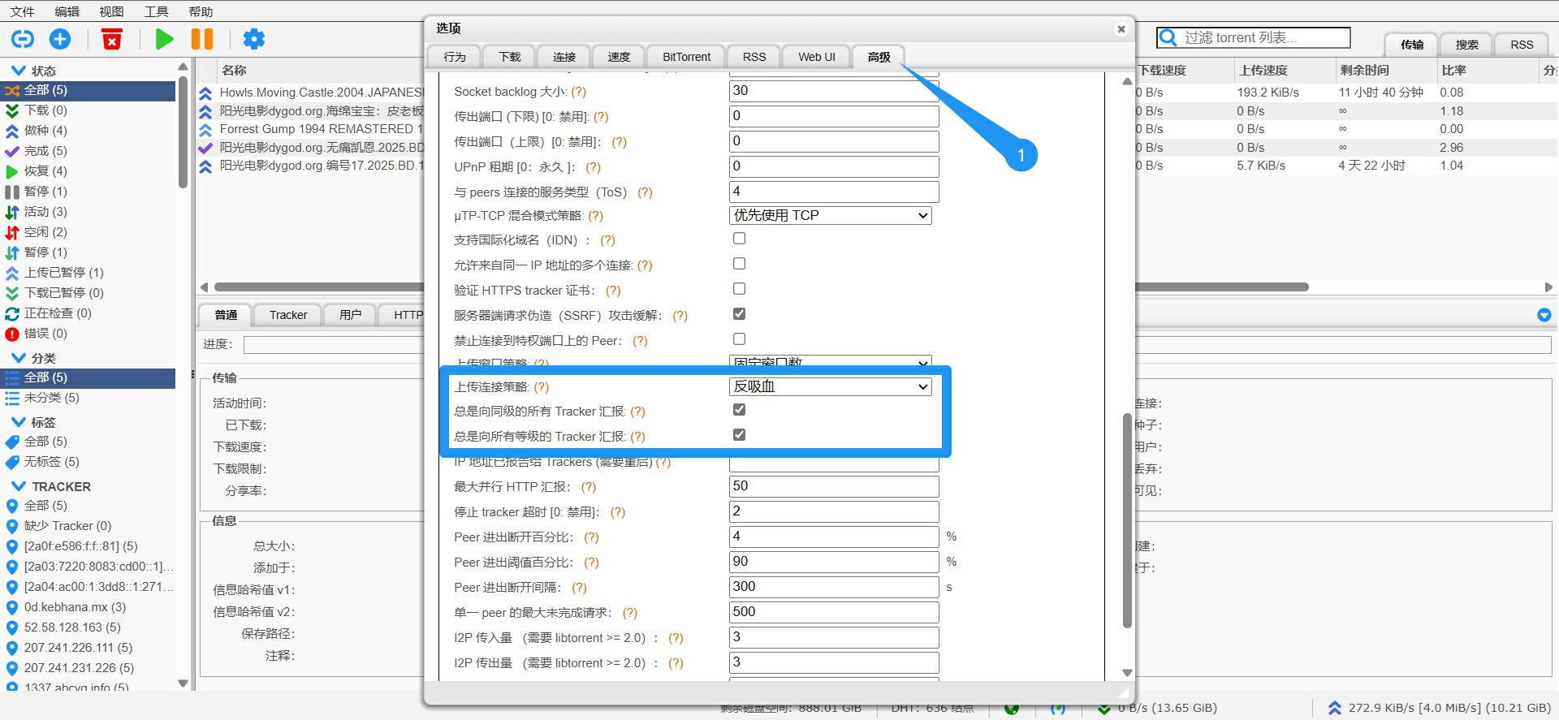1559x720 pixels.
Task: Click the blue circle arrow in details panel
Action: point(1544,315)
